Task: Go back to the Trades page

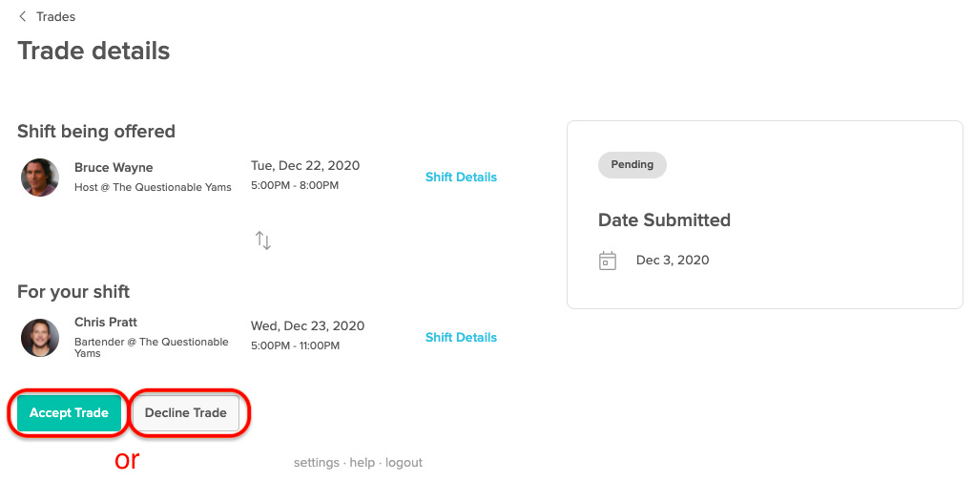Action: click(x=55, y=16)
